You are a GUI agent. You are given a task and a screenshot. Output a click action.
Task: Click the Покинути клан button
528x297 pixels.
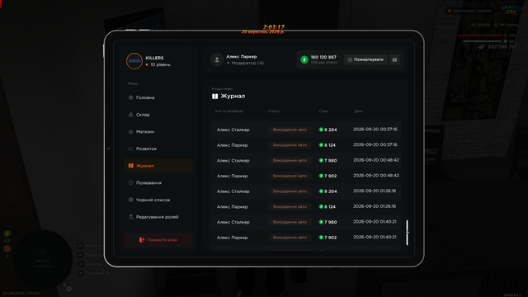158,240
